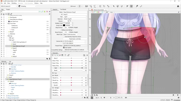Image resolution: width=181 pixels, height=101 pixels.
Task: Click Editing Level settings link
Action: pos(67,30)
